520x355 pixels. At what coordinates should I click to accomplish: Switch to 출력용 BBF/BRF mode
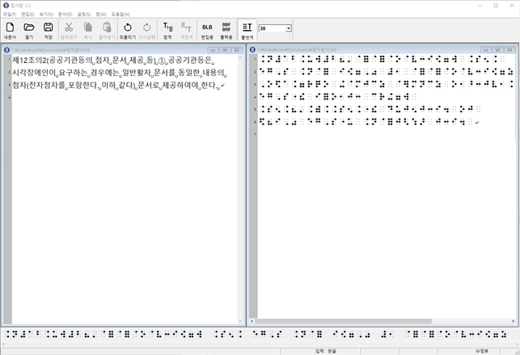click(226, 31)
